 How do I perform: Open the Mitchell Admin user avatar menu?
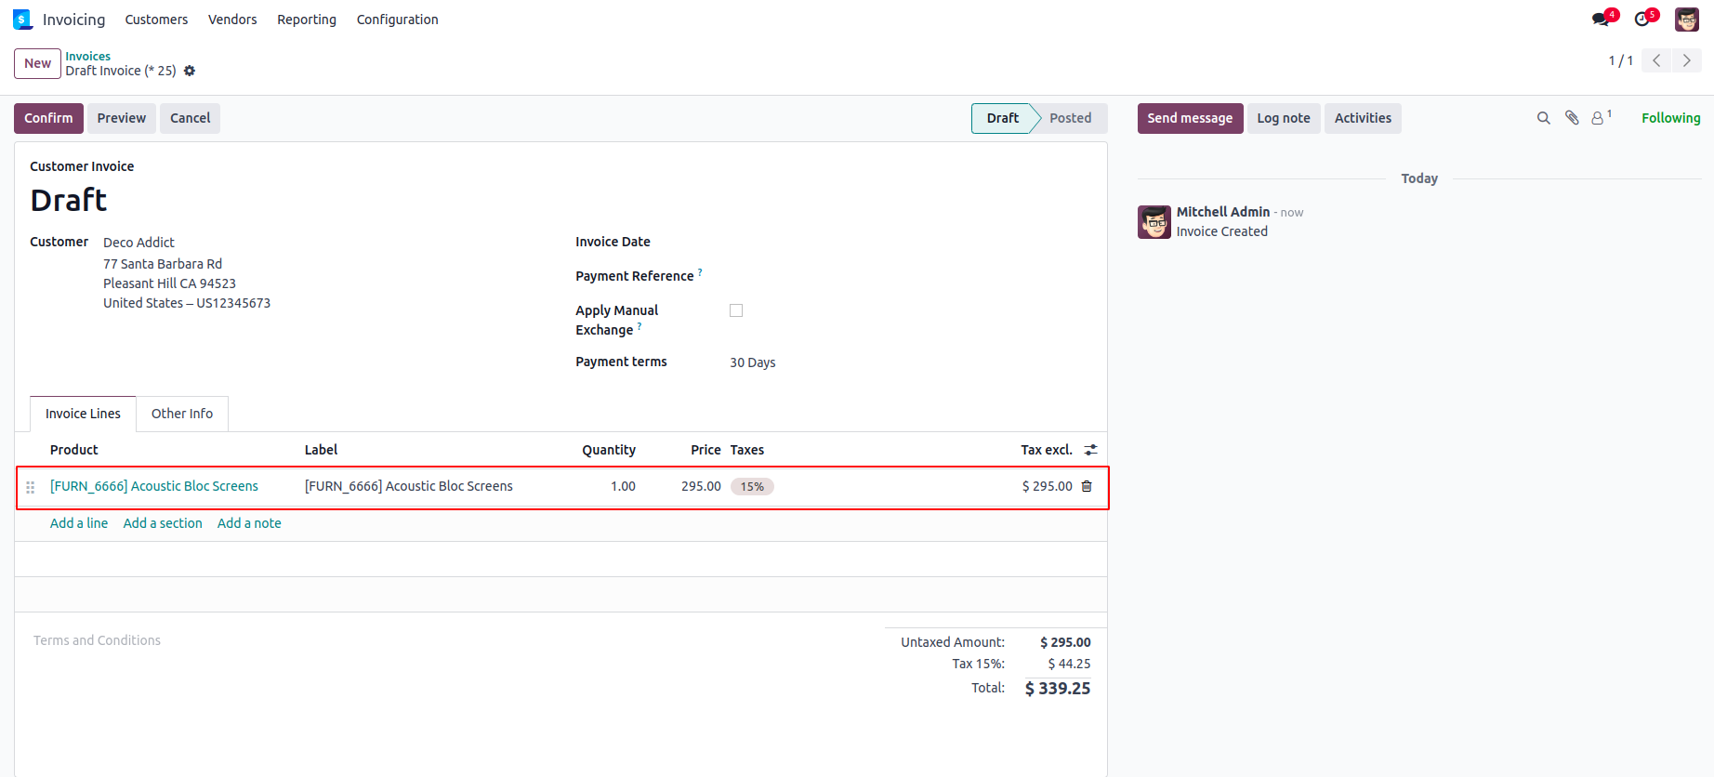(x=1686, y=20)
